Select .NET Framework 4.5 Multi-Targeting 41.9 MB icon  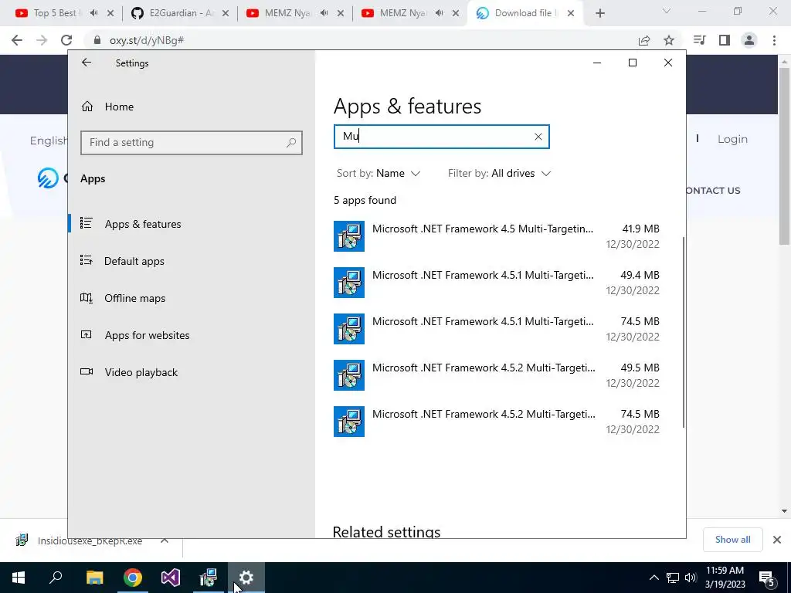[349, 236]
